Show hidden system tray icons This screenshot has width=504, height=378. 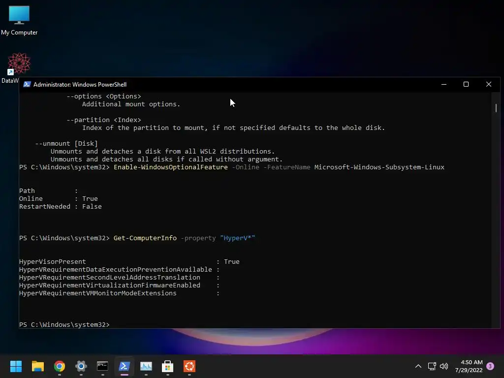pos(418,366)
